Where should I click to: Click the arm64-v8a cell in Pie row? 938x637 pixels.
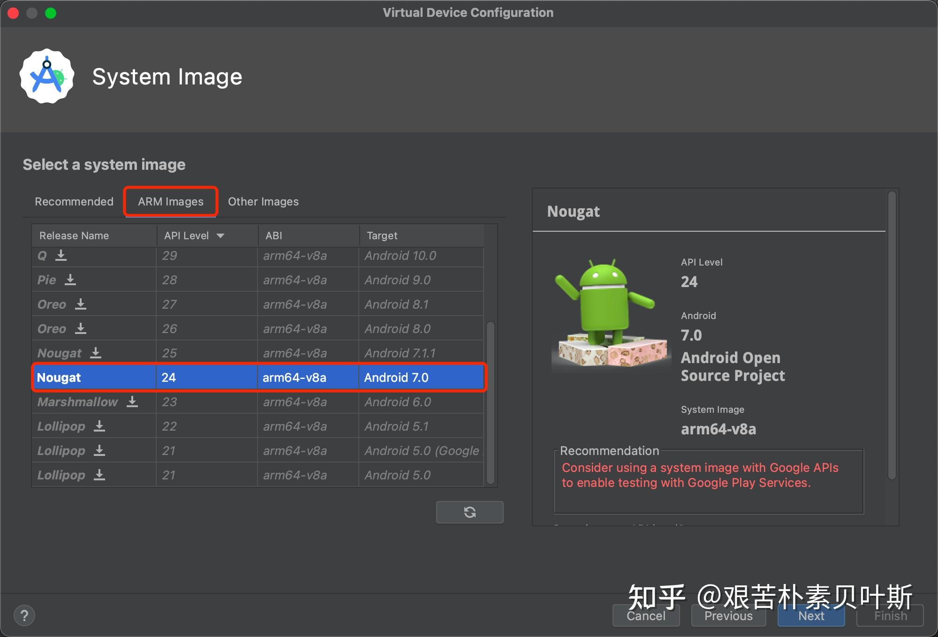click(308, 280)
